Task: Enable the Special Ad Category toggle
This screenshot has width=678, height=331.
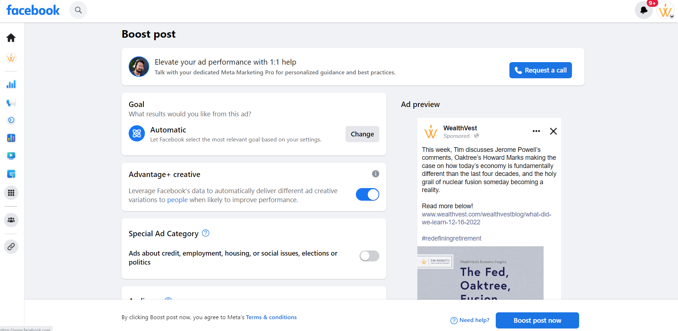Action: (369, 256)
